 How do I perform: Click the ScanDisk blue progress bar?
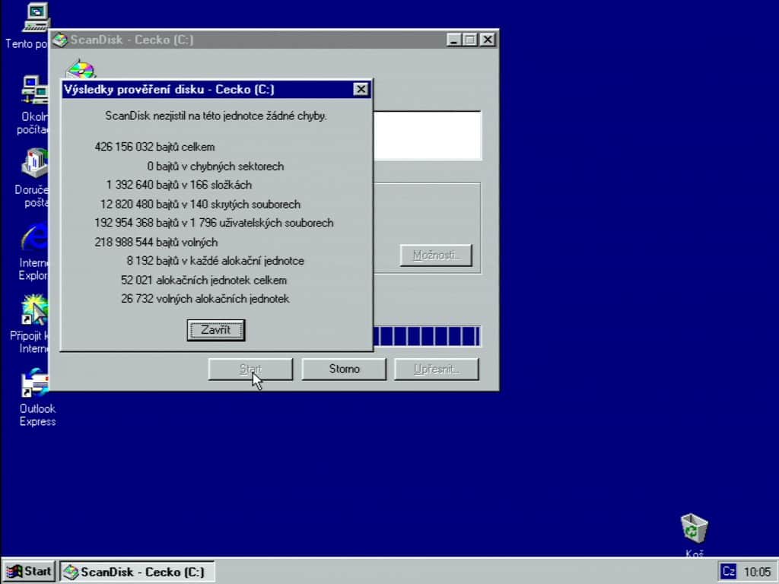[427, 336]
